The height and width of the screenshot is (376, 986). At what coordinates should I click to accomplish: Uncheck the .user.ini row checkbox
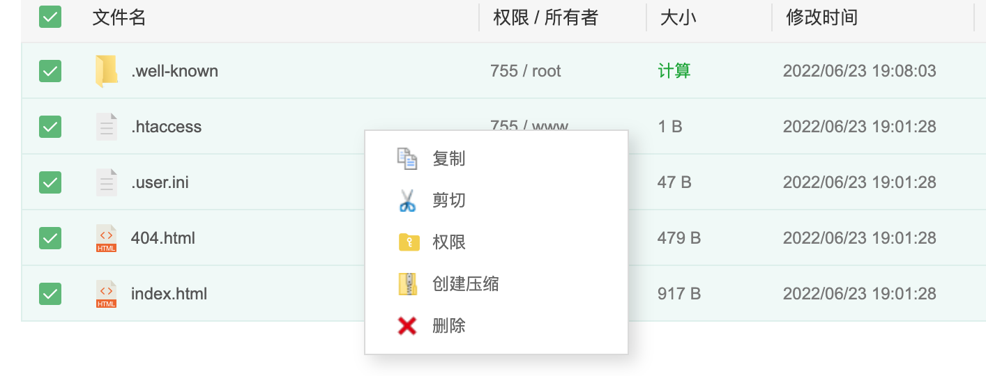point(50,182)
